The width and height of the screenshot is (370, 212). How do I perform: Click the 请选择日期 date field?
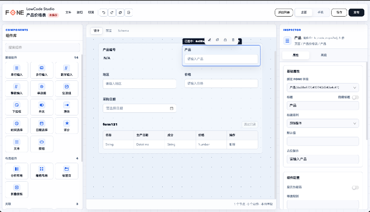pos(140,108)
